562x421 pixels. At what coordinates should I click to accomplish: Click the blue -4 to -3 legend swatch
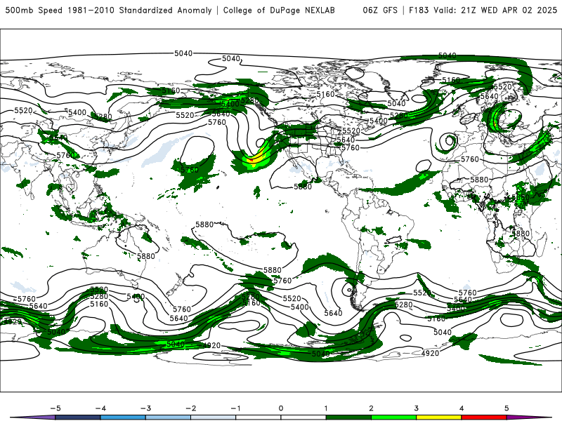click(x=123, y=417)
